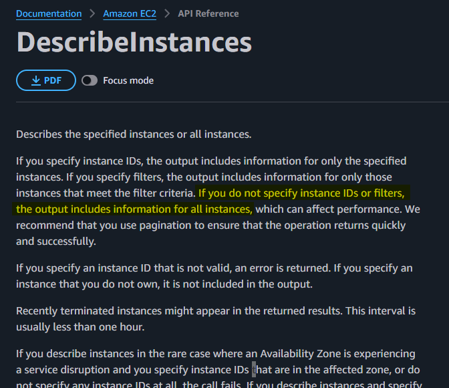Select the API Reference breadcrumb item
The height and width of the screenshot is (388, 449).
tap(208, 13)
